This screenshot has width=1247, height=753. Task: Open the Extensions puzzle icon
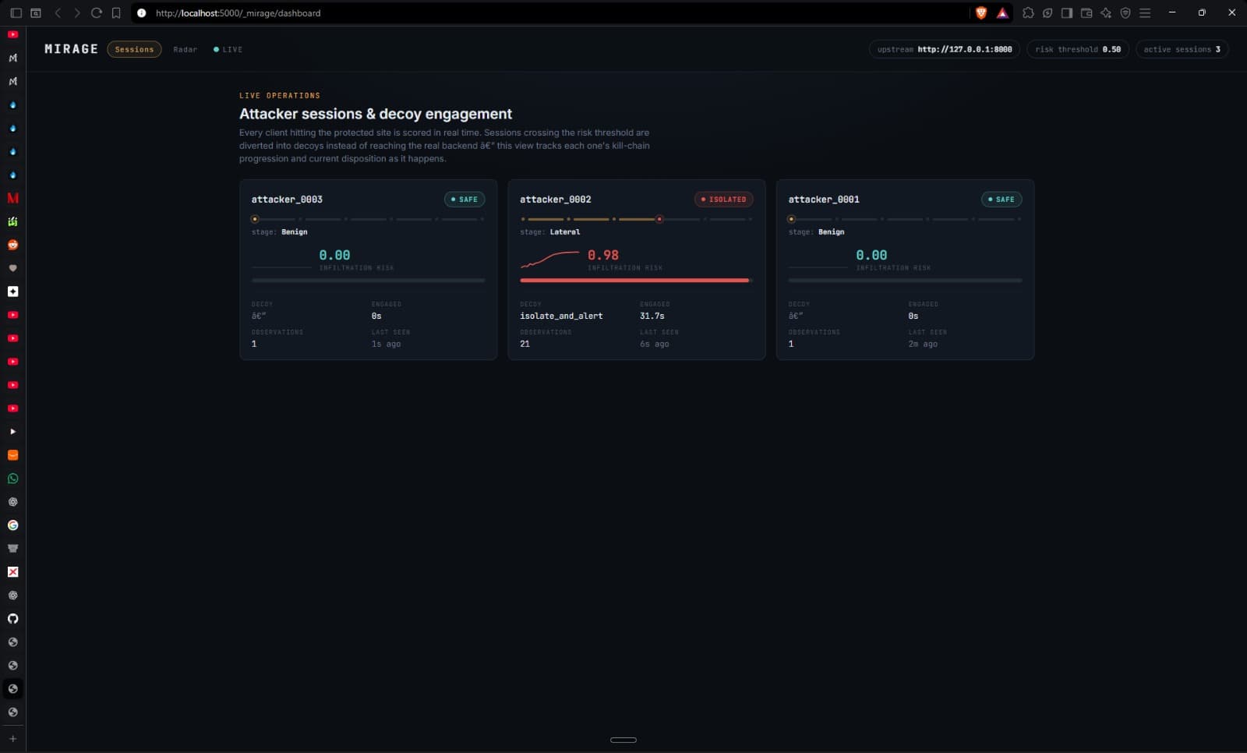[x=1028, y=13]
